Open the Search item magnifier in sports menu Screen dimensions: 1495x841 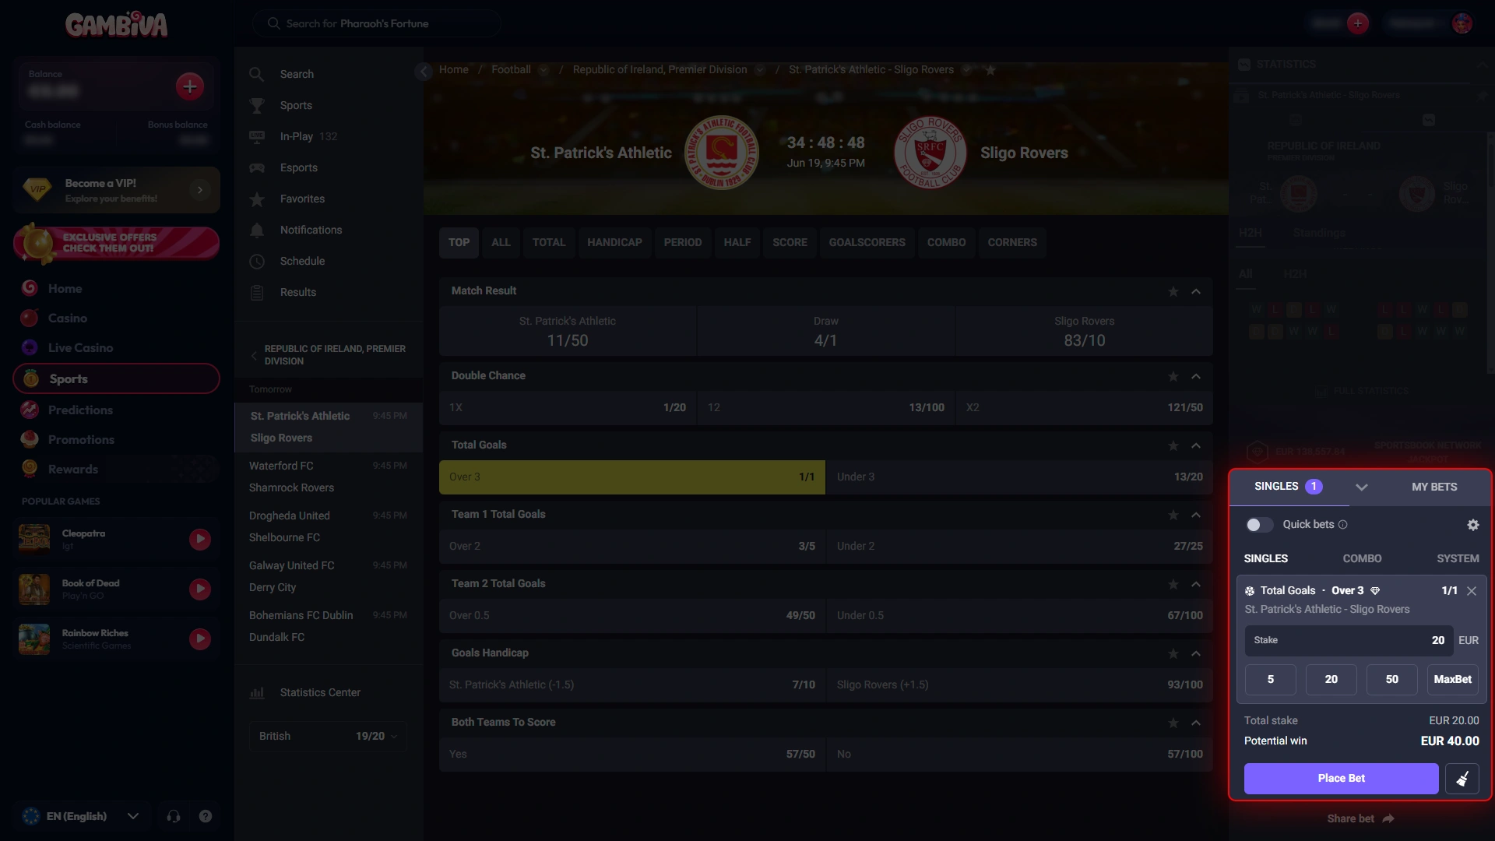click(x=256, y=74)
